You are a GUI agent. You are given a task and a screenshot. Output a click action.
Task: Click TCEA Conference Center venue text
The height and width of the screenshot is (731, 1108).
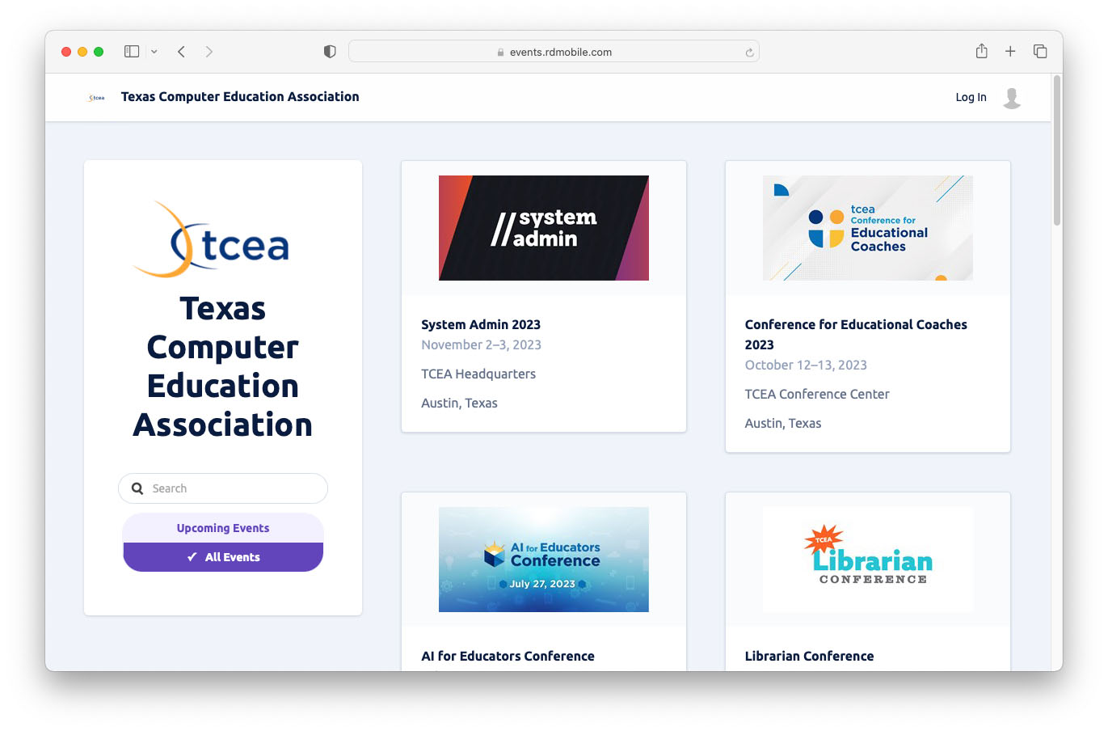817,394
